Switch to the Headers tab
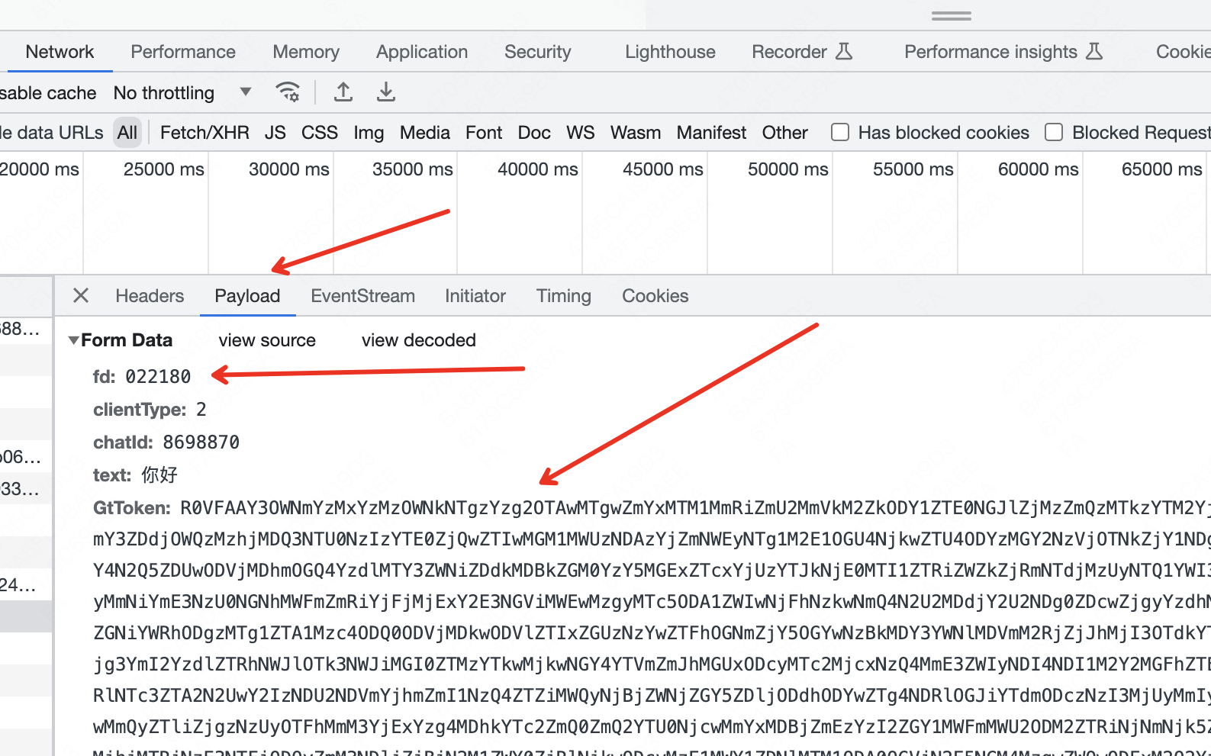The image size is (1211, 756). 150,296
